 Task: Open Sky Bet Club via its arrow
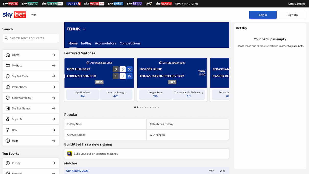coord(54,76)
